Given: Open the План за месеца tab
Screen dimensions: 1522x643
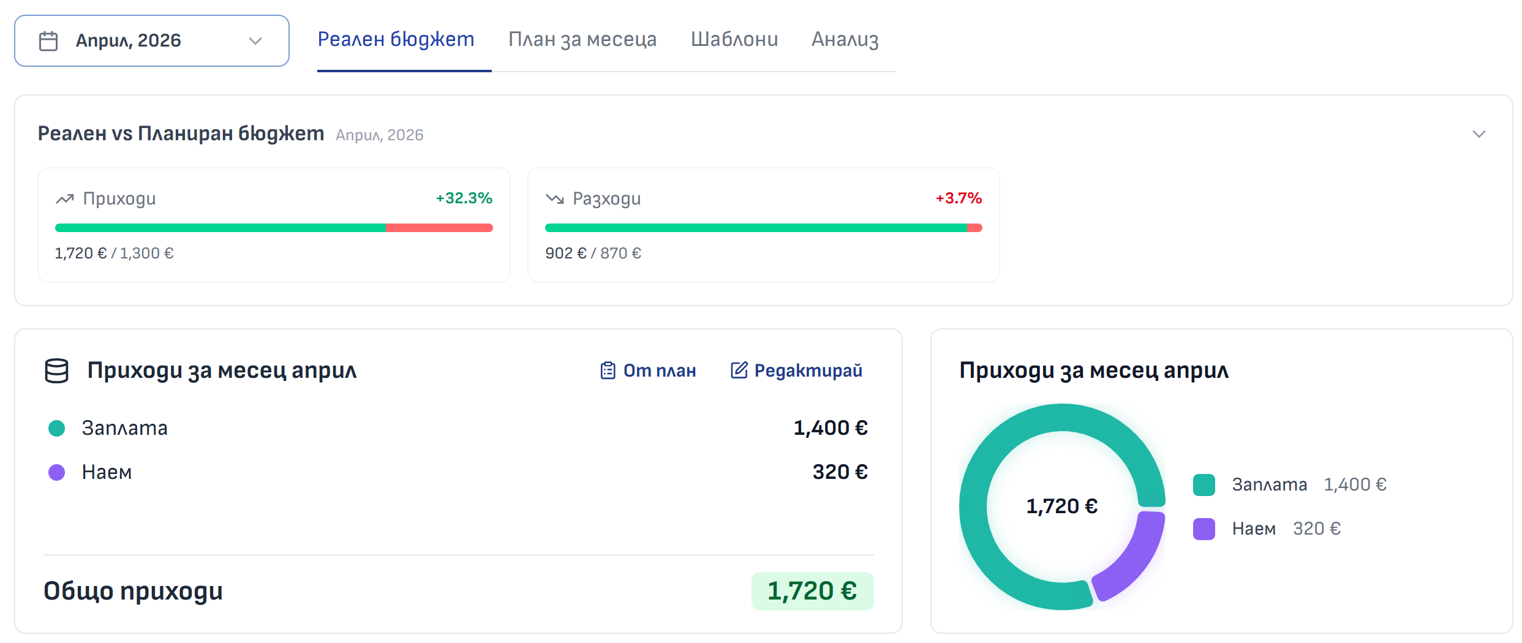Looking at the screenshot, I should click(x=582, y=39).
